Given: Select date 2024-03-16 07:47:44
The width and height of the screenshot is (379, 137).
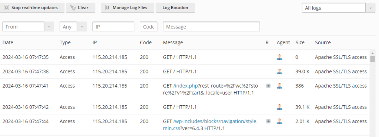Looking at the screenshot, I should [26, 121].
